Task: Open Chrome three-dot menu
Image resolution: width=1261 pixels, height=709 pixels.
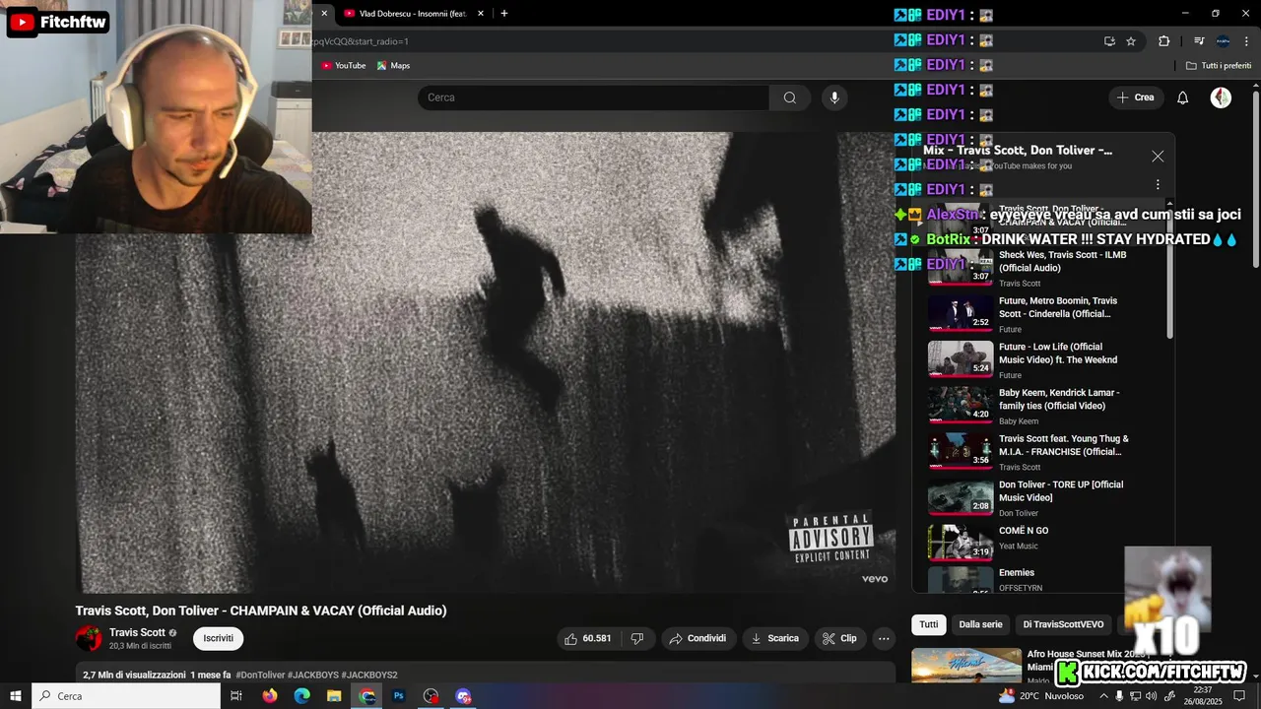Action: pyautogui.click(x=1246, y=41)
